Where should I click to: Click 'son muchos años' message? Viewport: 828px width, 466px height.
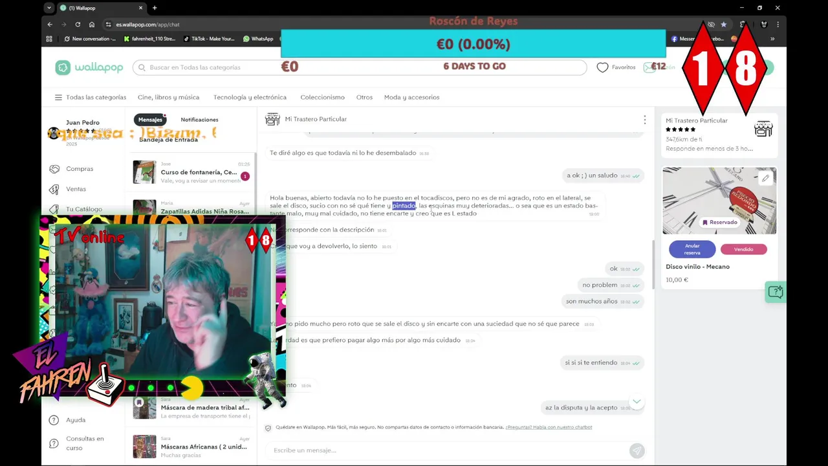[x=592, y=302]
